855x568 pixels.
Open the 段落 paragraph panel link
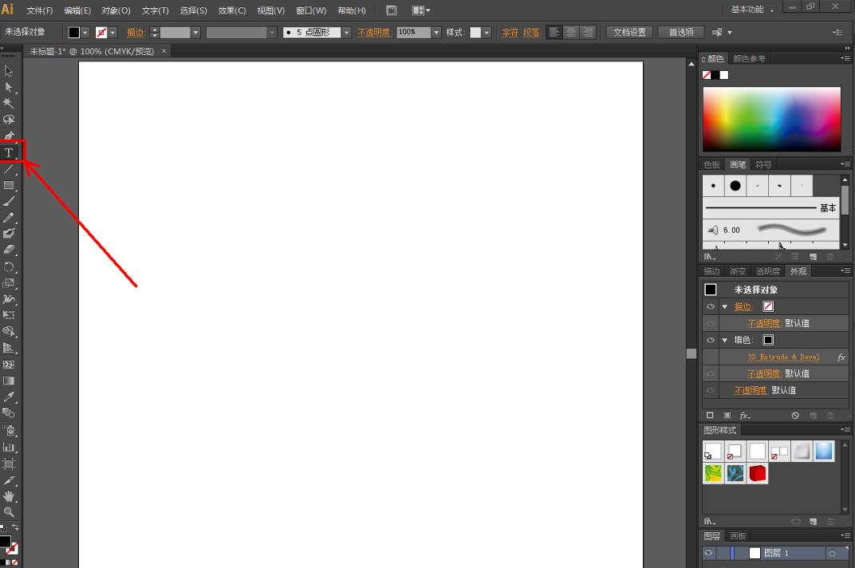click(x=531, y=33)
